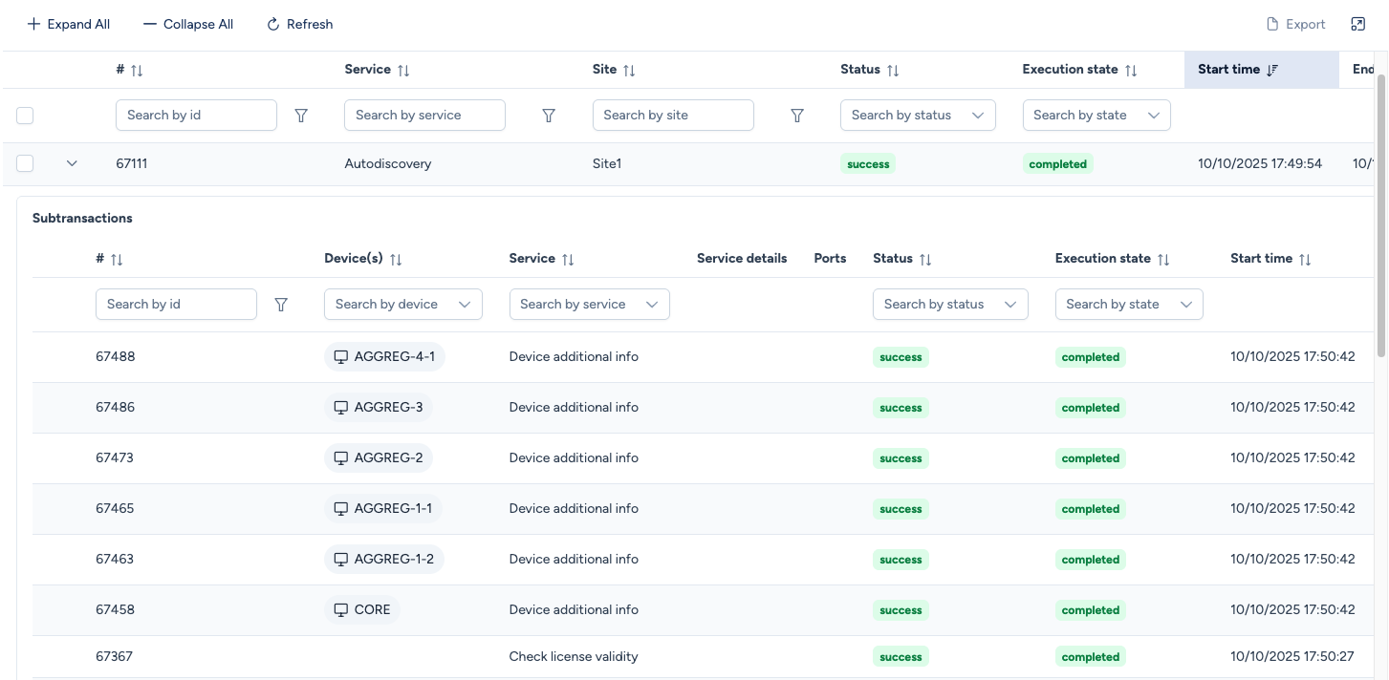
Task: Select the AGGREG-4-1 device chip
Action: [384, 357]
